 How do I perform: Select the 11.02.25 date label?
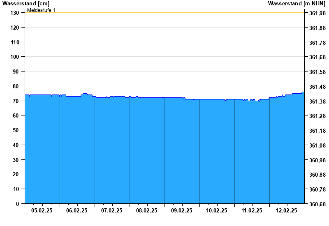click(252, 210)
